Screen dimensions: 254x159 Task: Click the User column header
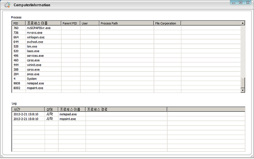click(x=90, y=23)
